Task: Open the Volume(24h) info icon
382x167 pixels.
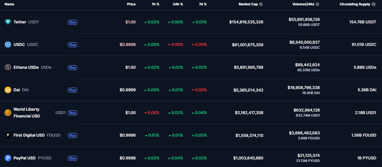Action: click(317, 4)
